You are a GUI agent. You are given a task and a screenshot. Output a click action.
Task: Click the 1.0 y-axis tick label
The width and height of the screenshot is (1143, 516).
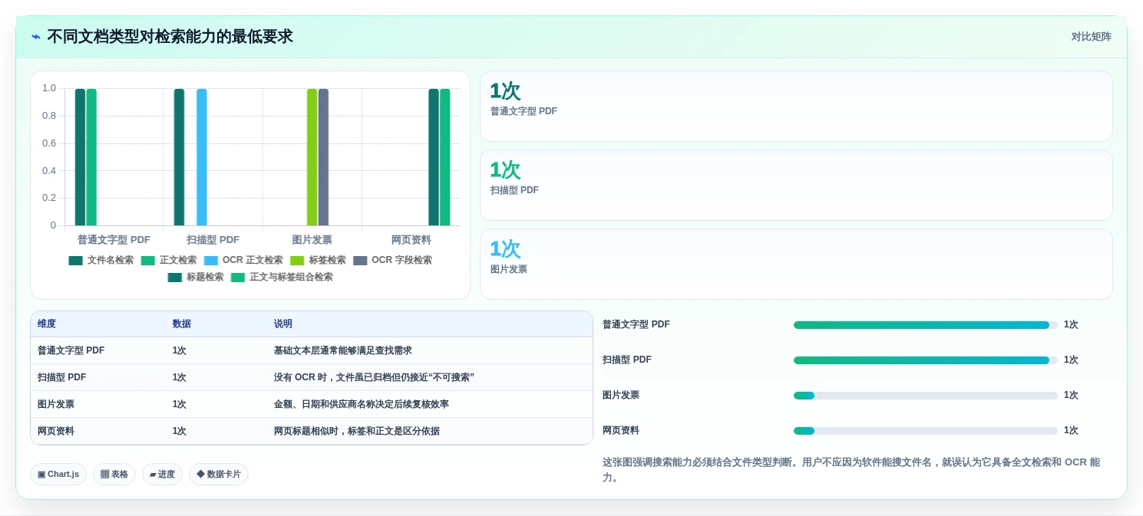point(49,88)
